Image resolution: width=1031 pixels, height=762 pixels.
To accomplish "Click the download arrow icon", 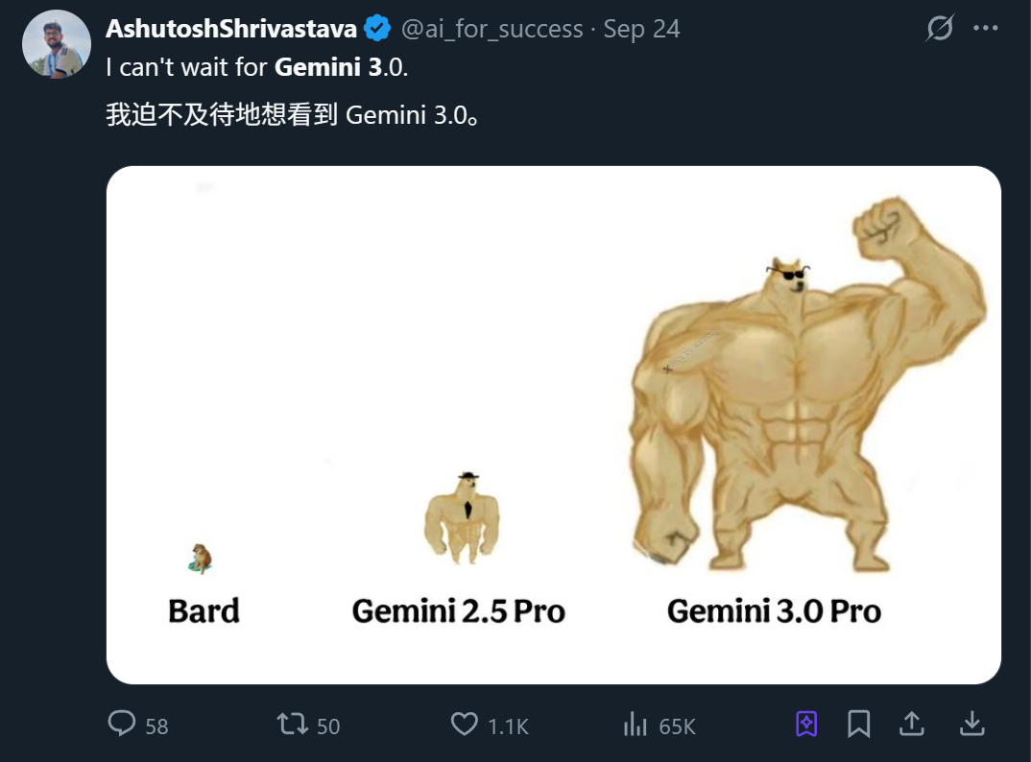I will (x=971, y=724).
